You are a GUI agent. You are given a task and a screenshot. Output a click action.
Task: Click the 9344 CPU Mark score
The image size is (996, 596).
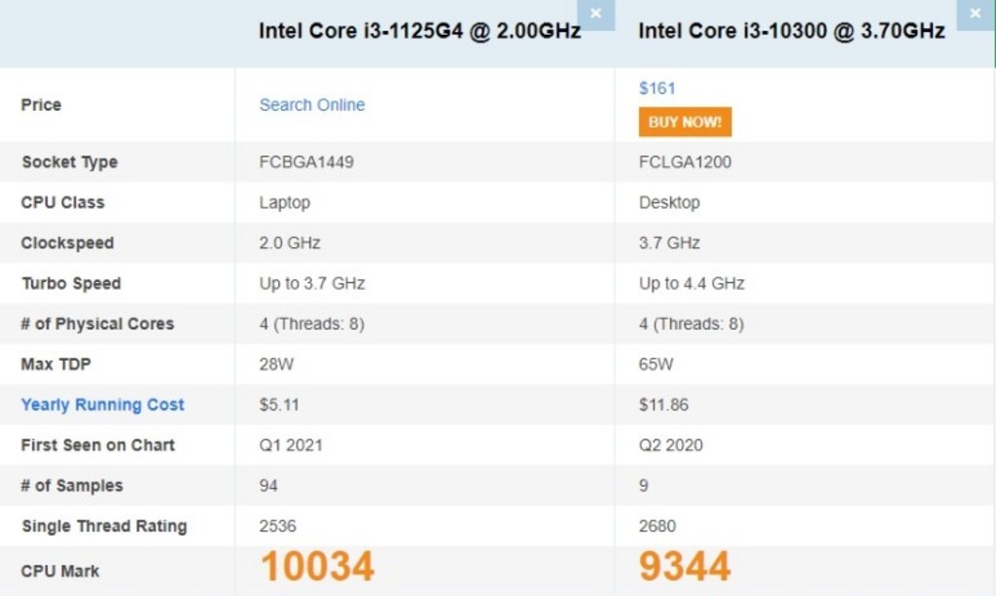click(685, 566)
